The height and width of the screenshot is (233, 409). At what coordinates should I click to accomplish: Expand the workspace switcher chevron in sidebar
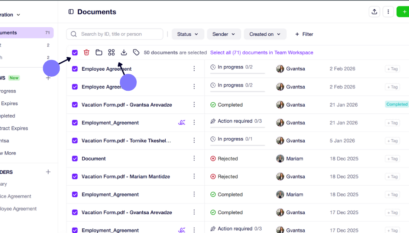(18, 15)
